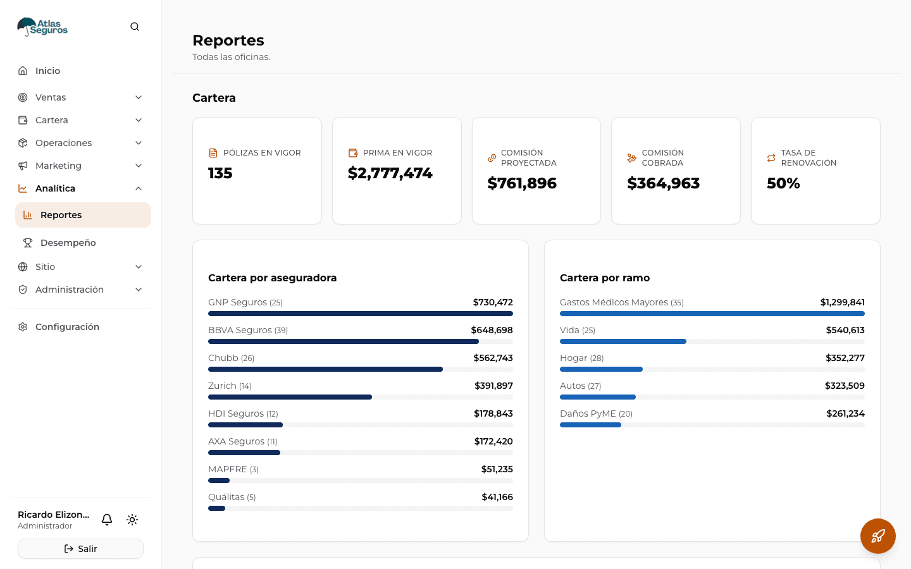Toggle the light/dark theme sun icon
Image resolution: width=911 pixels, height=569 pixels.
[x=132, y=520]
